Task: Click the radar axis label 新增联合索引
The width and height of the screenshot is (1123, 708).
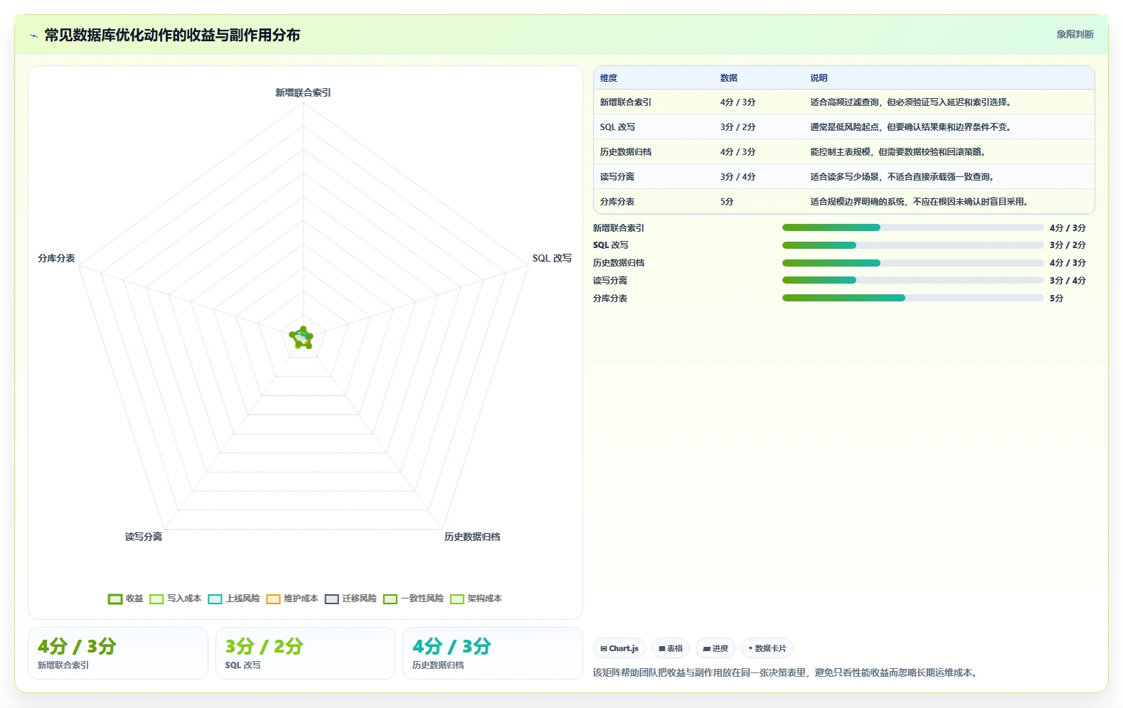Action: coord(303,92)
